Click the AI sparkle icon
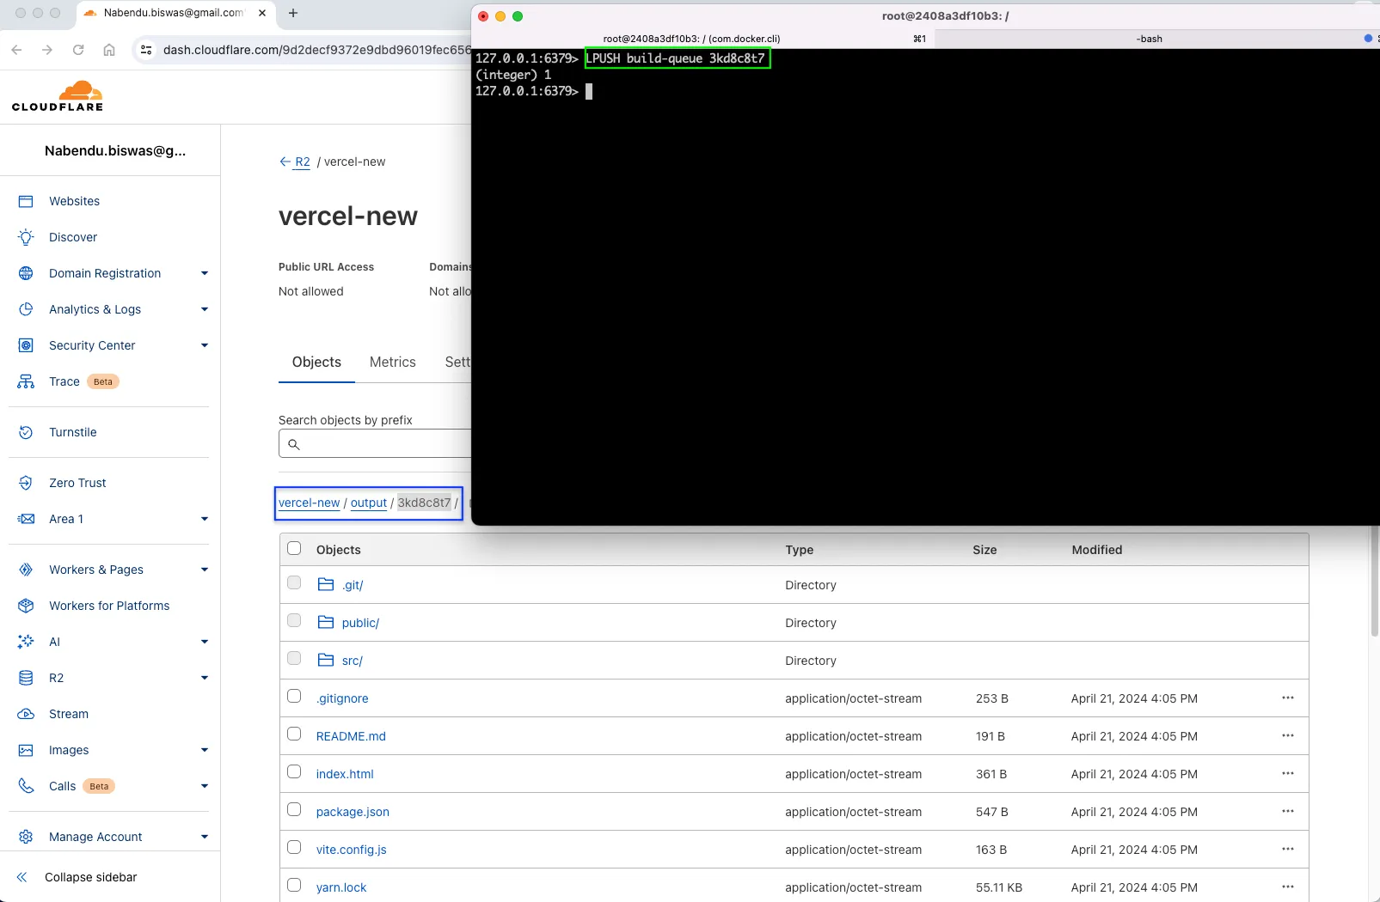 coord(26,642)
